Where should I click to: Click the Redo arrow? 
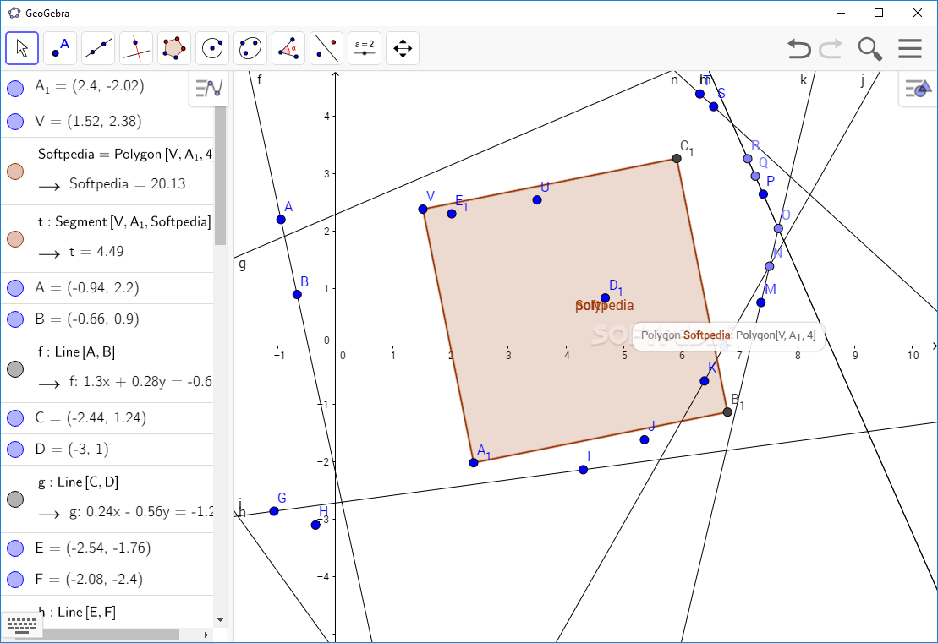[831, 48]
